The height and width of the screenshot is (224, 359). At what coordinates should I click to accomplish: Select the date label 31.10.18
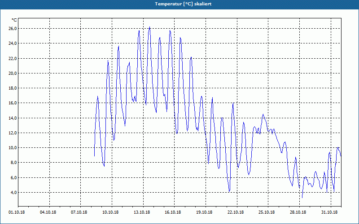(x=329, y=212)
